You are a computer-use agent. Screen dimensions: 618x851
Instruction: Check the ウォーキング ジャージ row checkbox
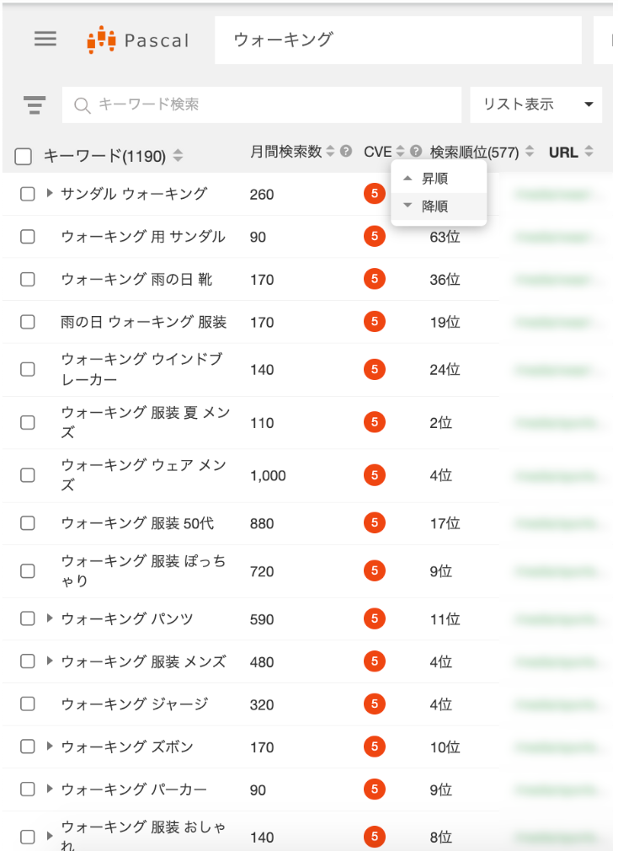[x=26, y=704]
